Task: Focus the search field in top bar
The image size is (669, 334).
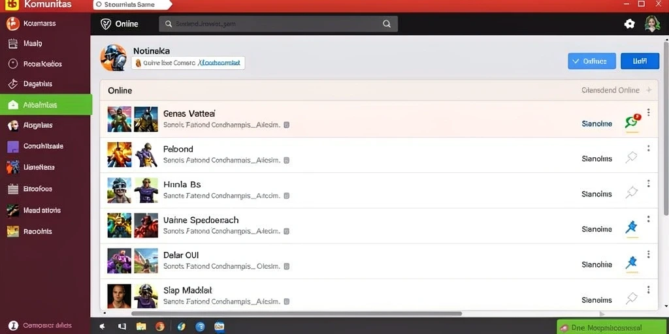Action: pos(278,24)
